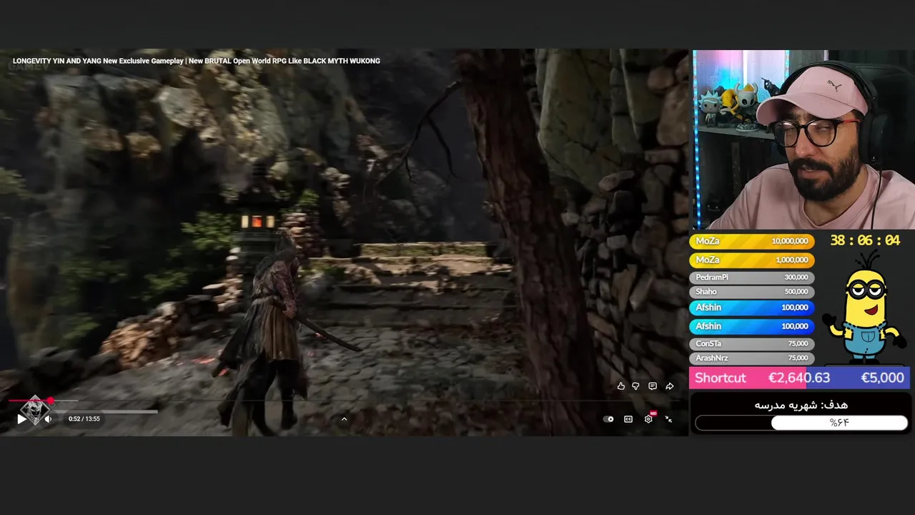Like the video with the thumbs-up icon
The image size is (915, 515).
(620, 386)
